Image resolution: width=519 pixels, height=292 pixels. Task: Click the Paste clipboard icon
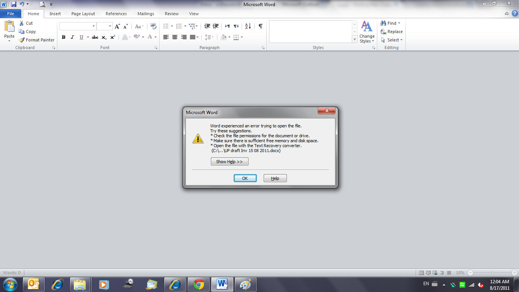[x=9, y=27]
